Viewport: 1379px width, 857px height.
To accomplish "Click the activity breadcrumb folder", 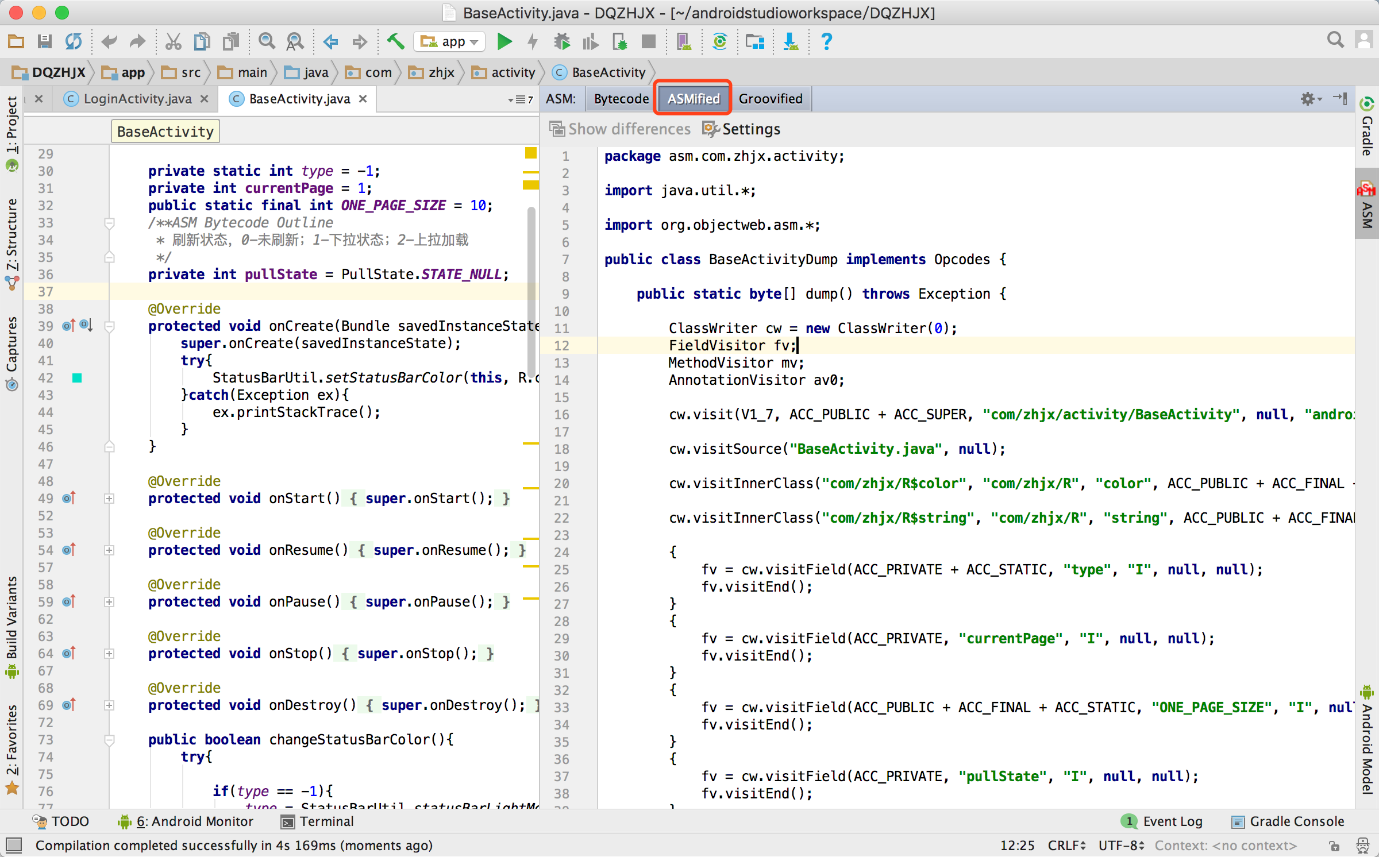I will [x=503, y=72].
